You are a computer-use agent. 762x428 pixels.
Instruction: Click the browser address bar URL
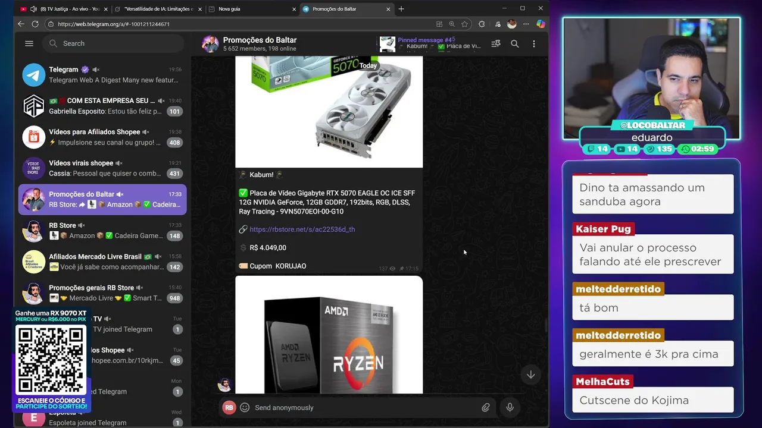(x=114, y=24)
